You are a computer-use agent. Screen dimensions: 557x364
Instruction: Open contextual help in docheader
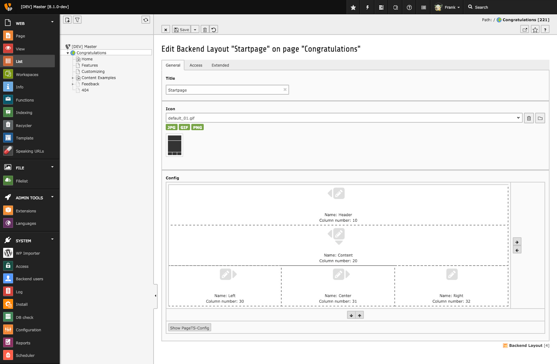[x=545, y=30]
